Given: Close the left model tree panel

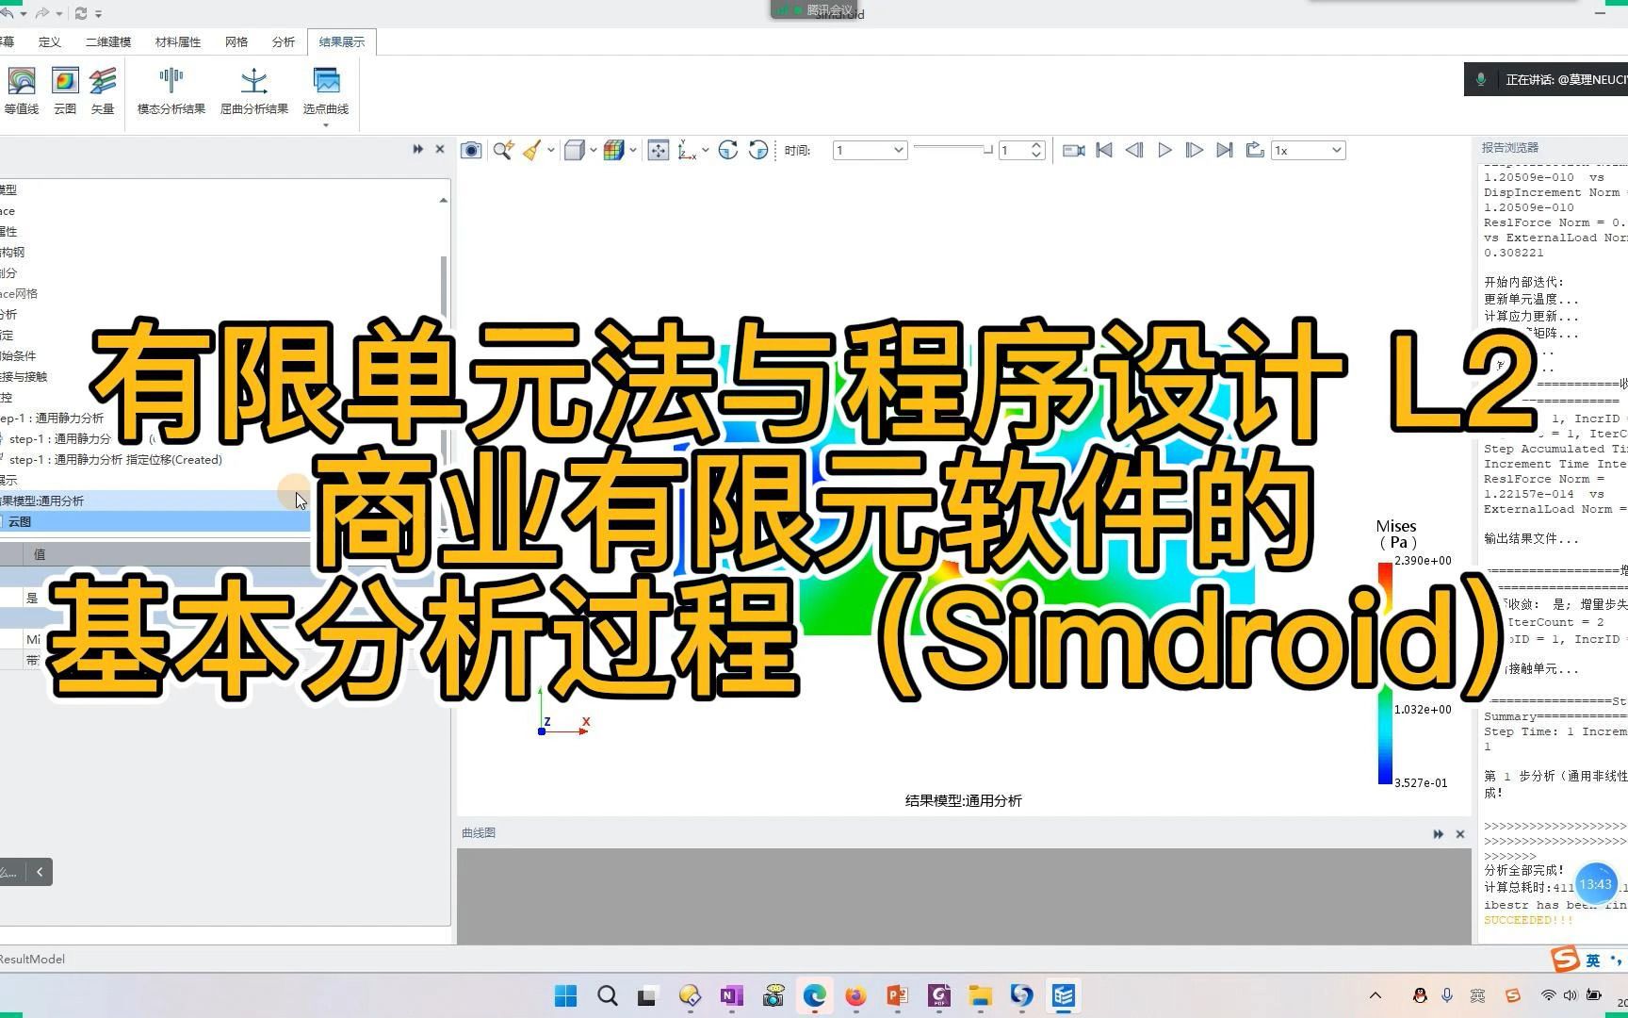Looking at the screenshot, I should tap(440, 149).
